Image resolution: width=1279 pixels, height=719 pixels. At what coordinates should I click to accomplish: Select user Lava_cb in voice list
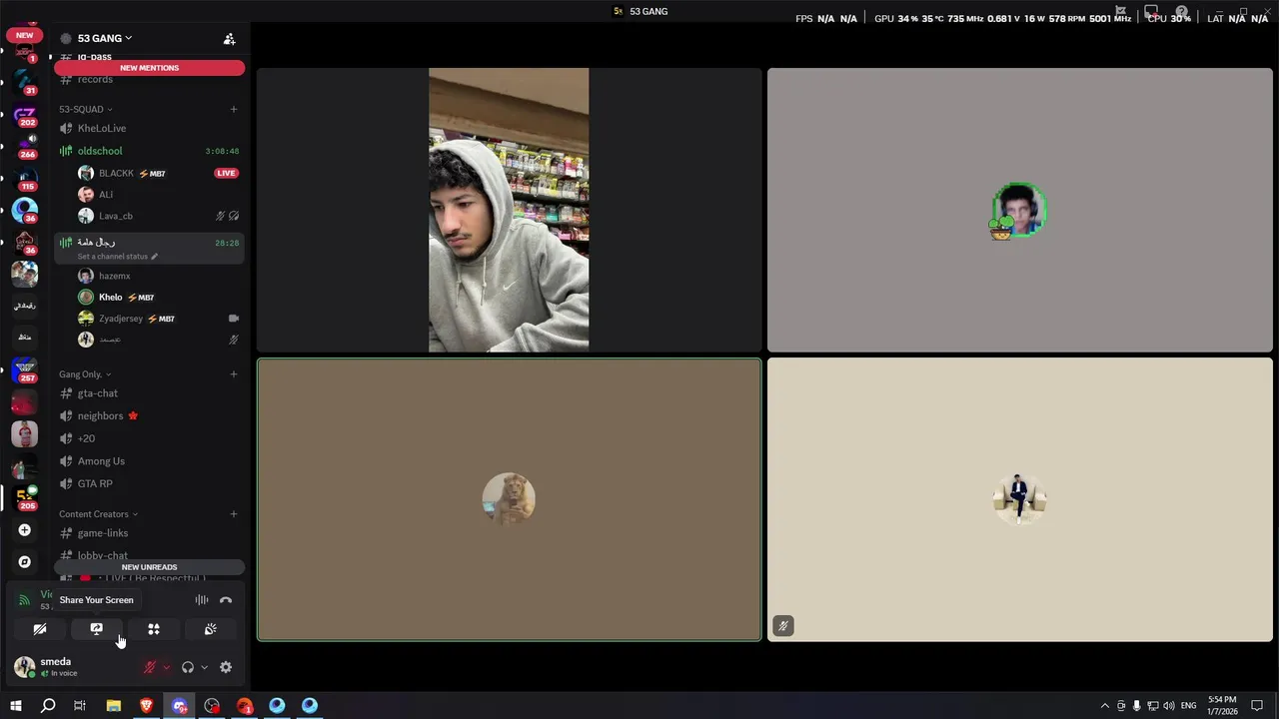click(158, 216)
